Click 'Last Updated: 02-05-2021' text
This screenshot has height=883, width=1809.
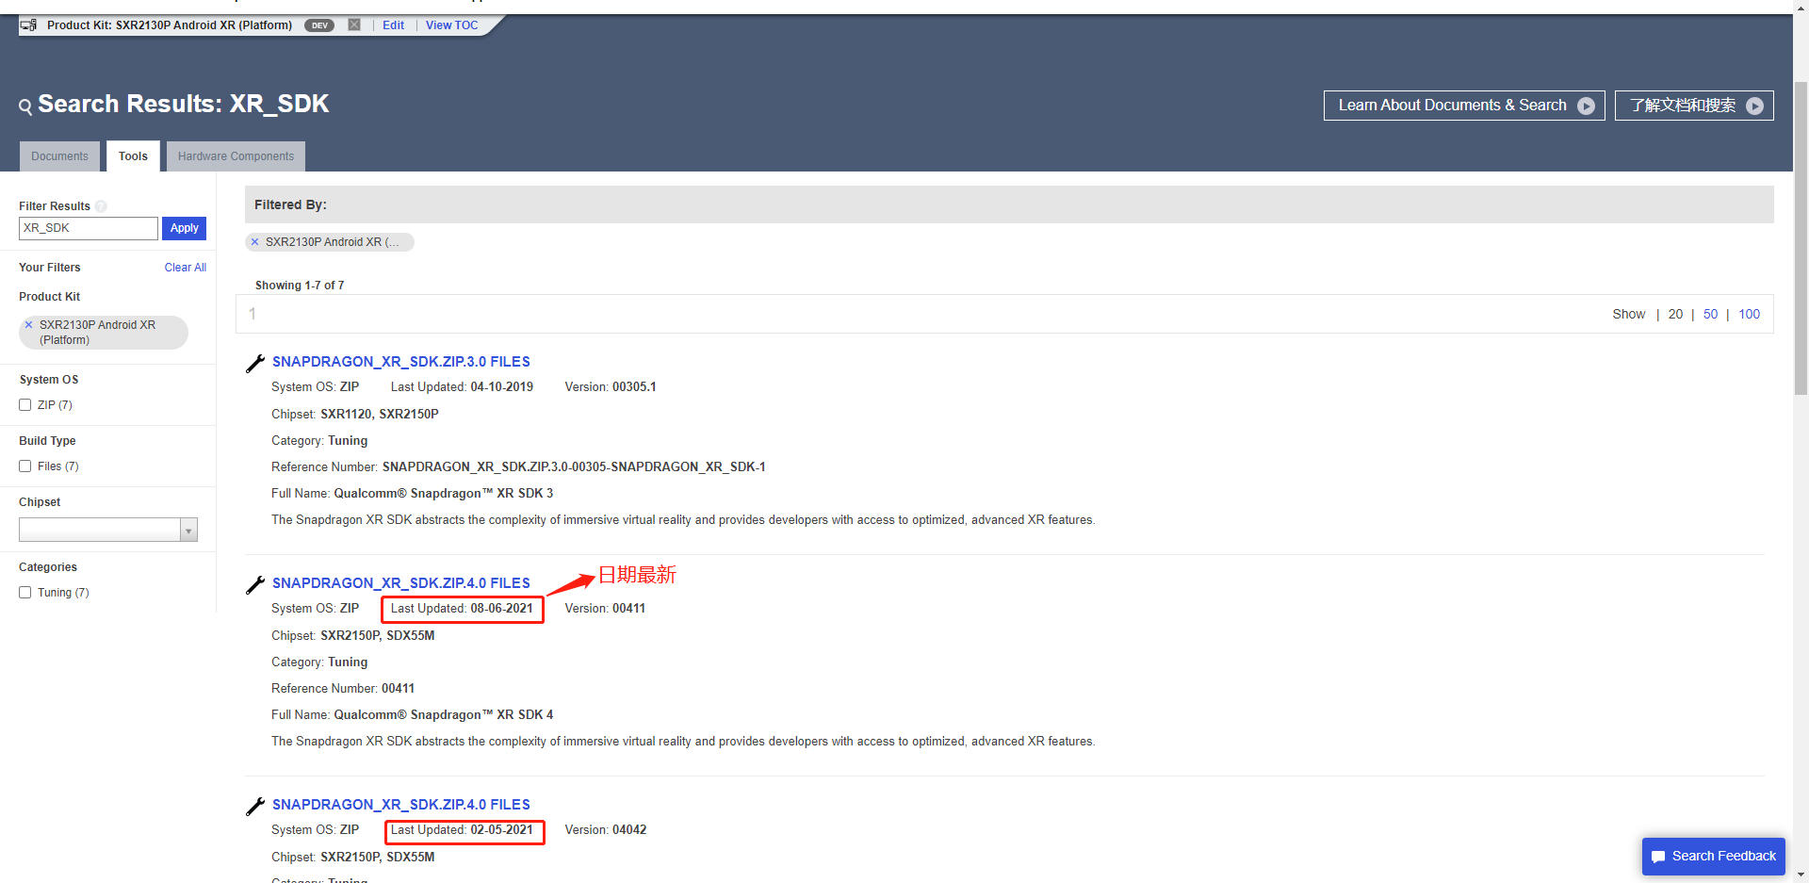(x=462, y=830)
